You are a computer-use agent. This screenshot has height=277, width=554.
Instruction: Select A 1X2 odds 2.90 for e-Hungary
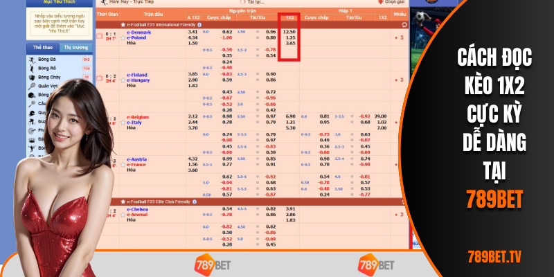coord(193,80)
